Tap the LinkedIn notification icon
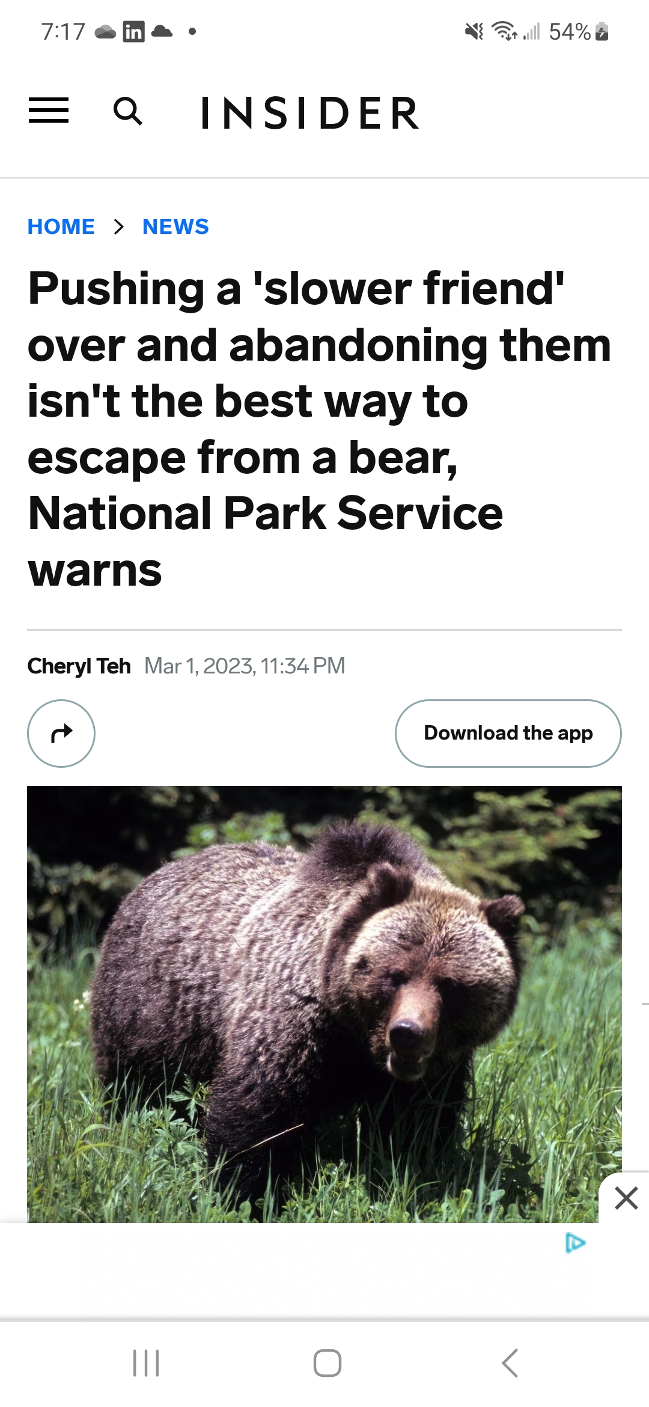649x1407 pixels. (133, 31)
